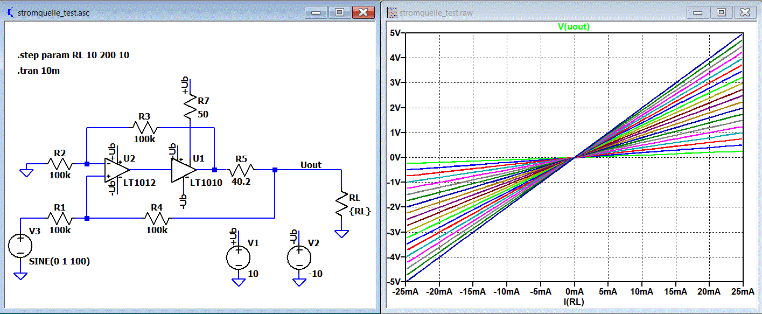Close the stromquelle_test.asc schematic window

click(x=363, y=12)
